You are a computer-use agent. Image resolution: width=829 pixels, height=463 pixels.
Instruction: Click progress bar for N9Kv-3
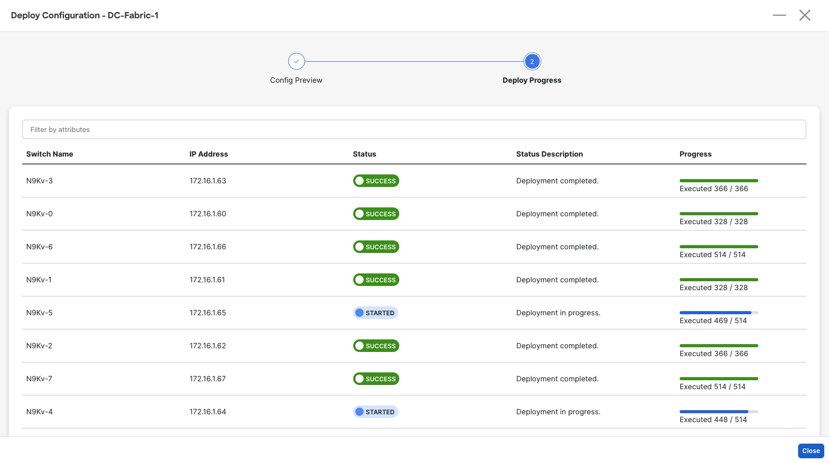[x=719, y=181]
